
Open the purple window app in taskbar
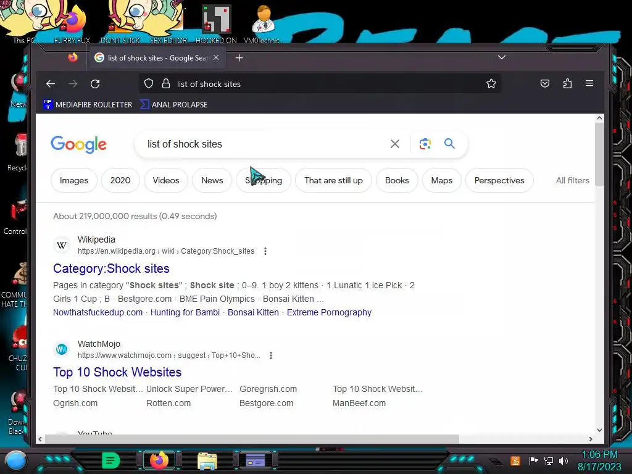pos(255,460)
